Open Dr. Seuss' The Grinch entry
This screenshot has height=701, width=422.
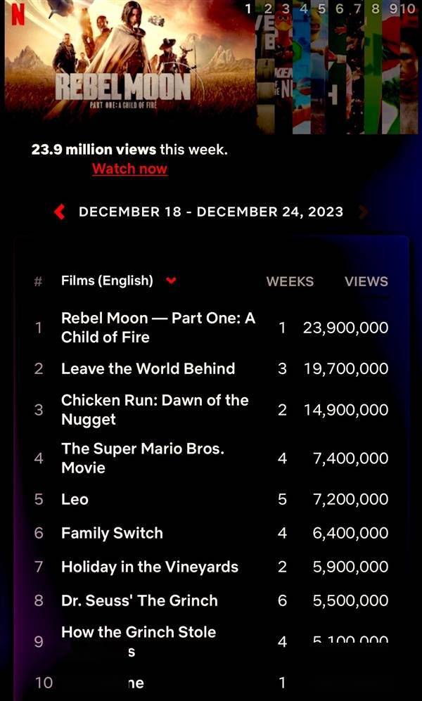coord(139,600)
